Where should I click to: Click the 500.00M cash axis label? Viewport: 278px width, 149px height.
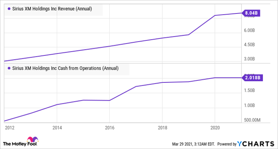tap(252, 120)
